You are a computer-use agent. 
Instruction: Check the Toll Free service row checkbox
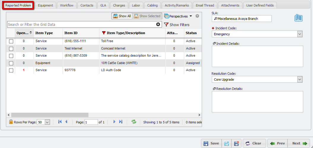pyautogui.click(x=11, y=41)
